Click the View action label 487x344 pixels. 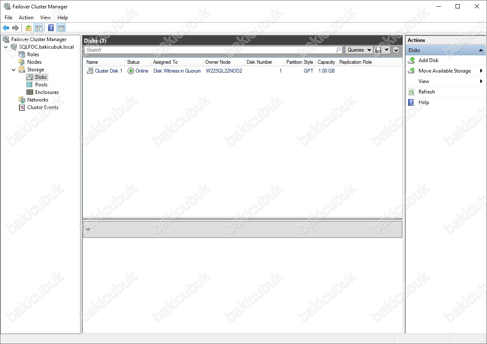coord(424,81)
